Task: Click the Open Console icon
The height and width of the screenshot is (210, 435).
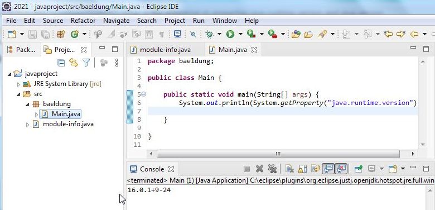Action: click(x=393, y=169)
